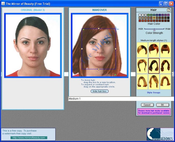Click the yellow-outlined selected brown swatch

click(154, 18)
